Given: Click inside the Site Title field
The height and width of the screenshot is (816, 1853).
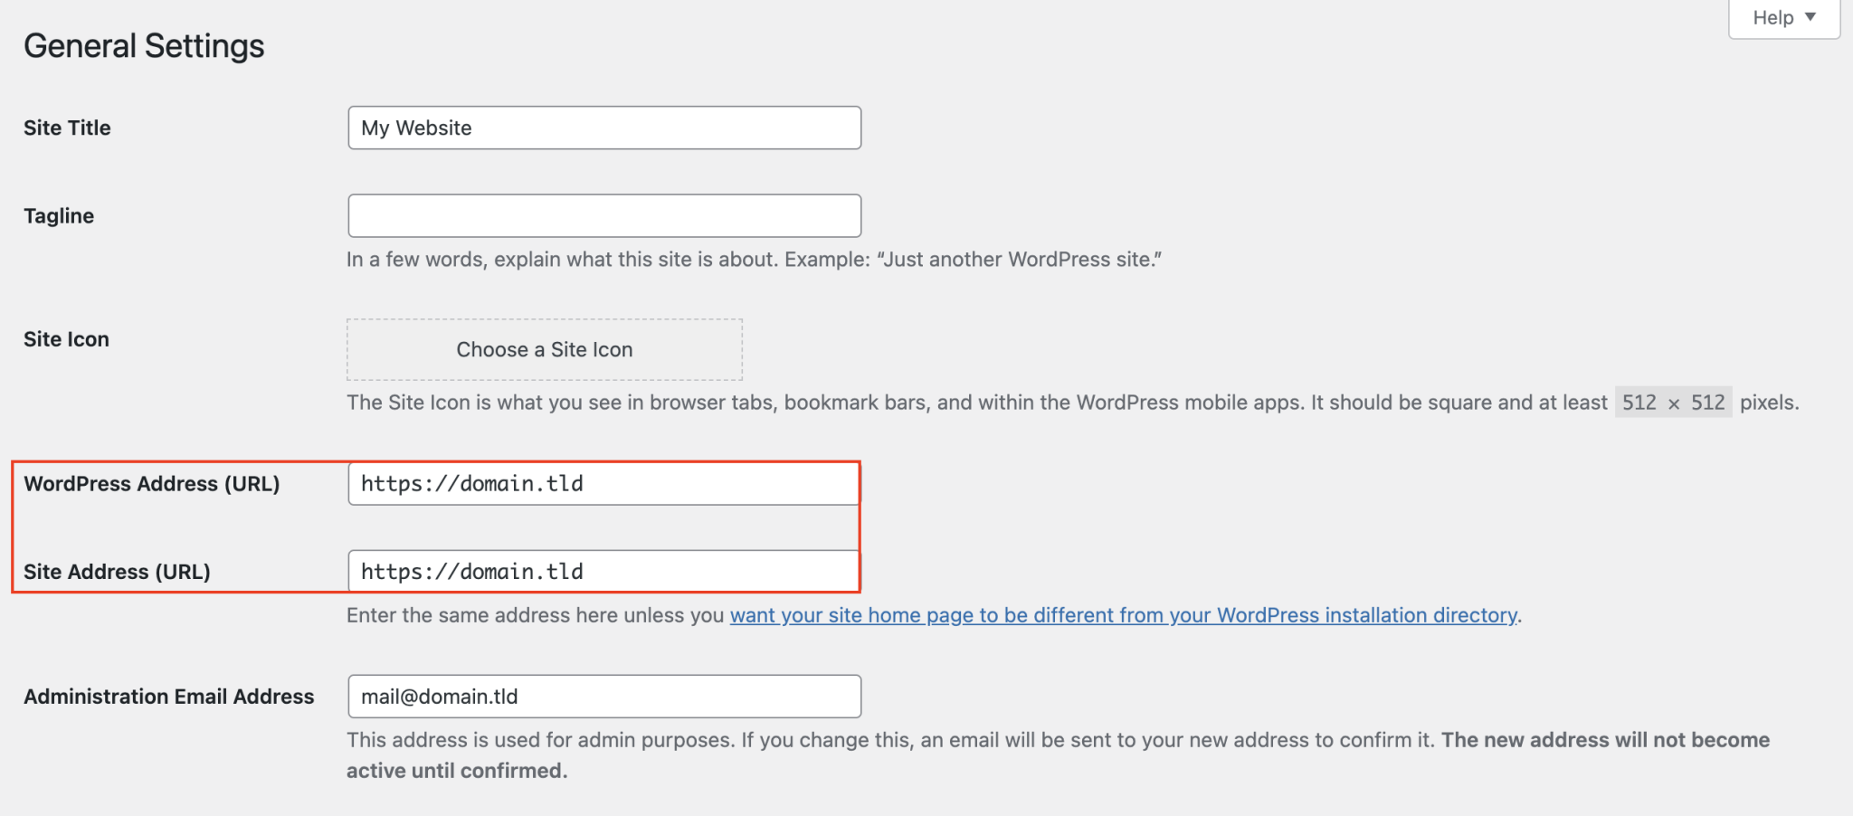Looking at the screenshot, I should pyautogui.click(x=603, y=128).
